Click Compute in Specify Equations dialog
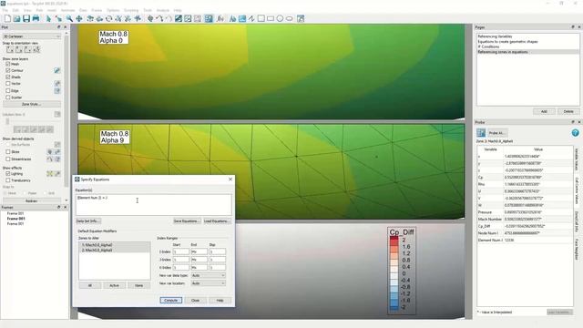Screen dimensions: 583x328 171,300
